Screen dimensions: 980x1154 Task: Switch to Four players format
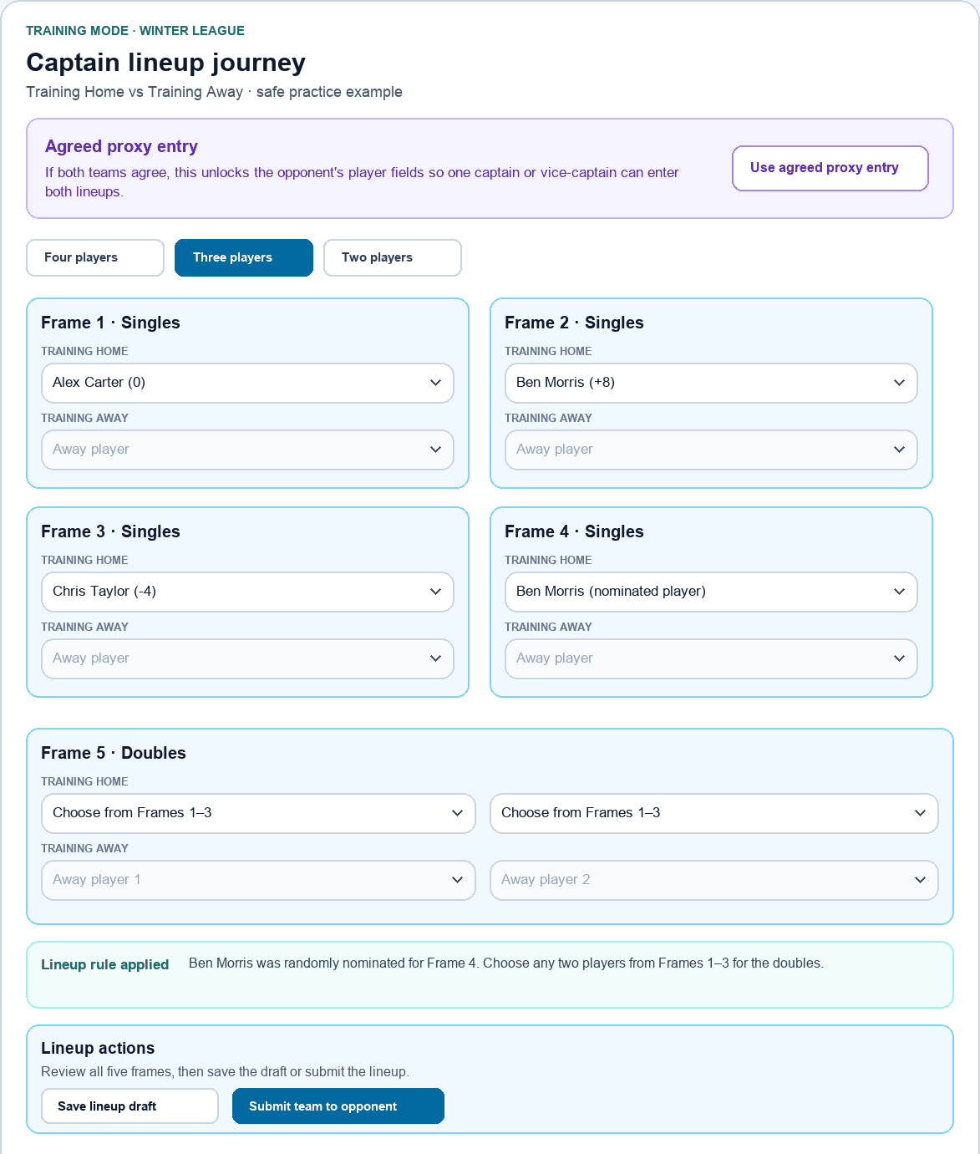pos(95,257)
